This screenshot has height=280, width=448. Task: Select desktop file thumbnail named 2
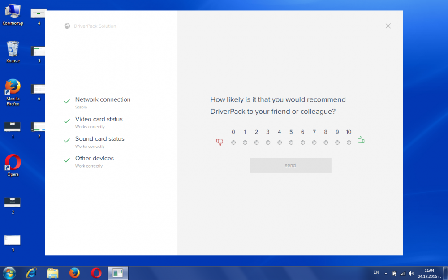(13, 206)
